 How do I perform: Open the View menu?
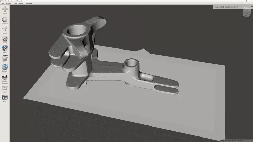16,3
